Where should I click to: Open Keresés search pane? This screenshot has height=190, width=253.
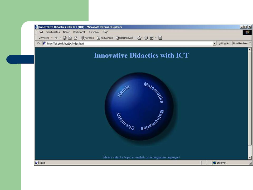[x=87, y=38]
